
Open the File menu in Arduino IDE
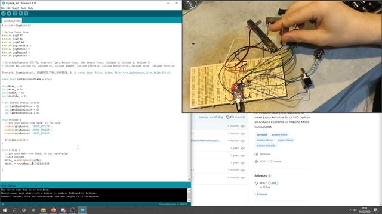point(2,8)
